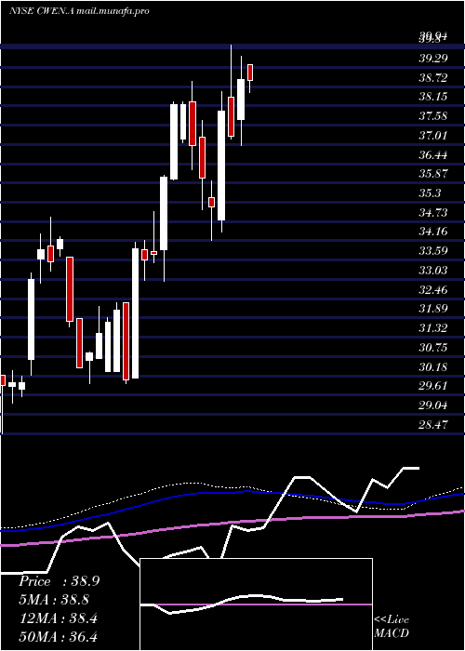Click the 37.58 price axis label
Screen dimensions: 465x651
[433, 116]
